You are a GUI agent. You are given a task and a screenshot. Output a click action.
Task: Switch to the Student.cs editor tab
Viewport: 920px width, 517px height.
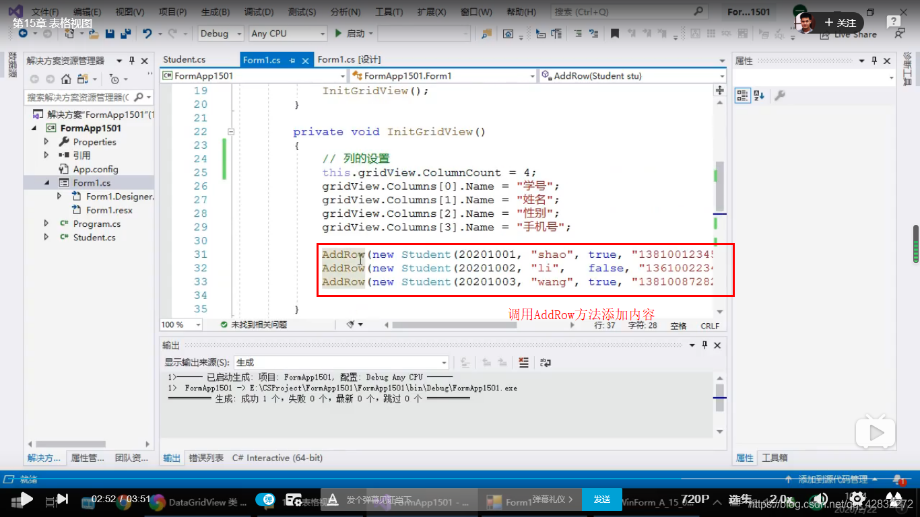[x=185, y=60]
